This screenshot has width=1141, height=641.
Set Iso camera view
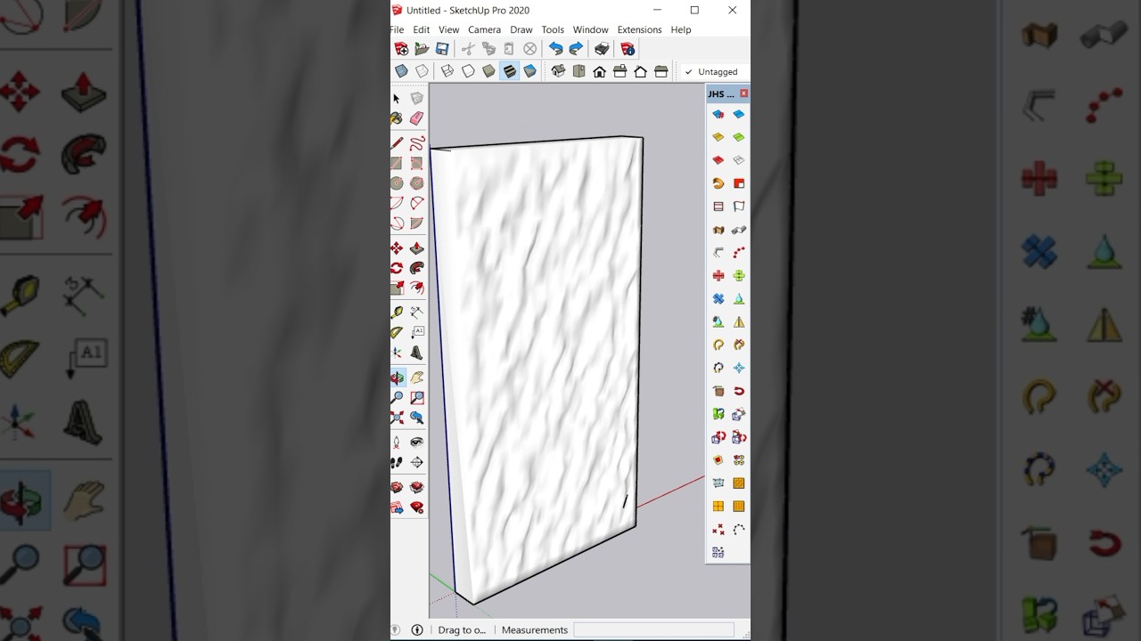558,71
